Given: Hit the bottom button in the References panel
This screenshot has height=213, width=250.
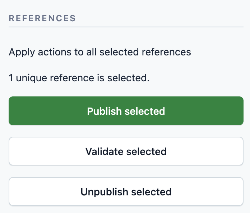Looking at the screenshot, I should [x=126, y=191].
